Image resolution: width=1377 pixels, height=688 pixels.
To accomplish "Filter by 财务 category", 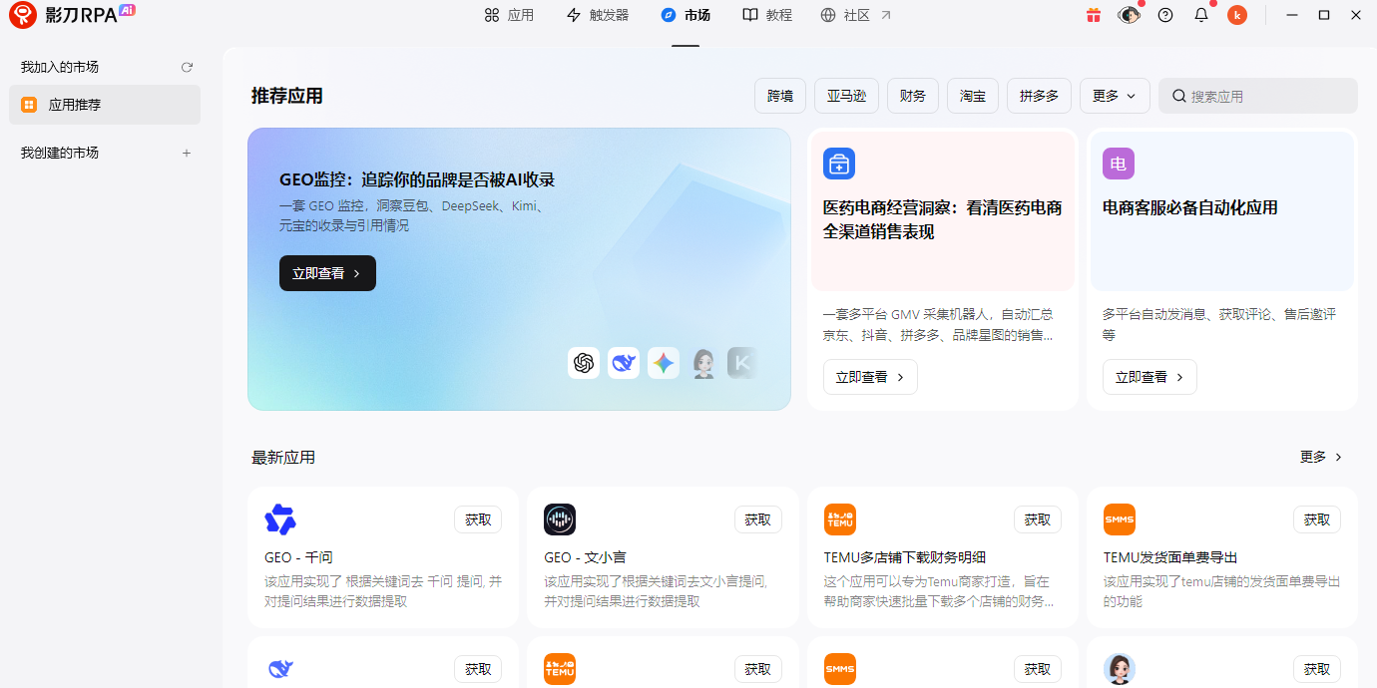I will (913, 96).
